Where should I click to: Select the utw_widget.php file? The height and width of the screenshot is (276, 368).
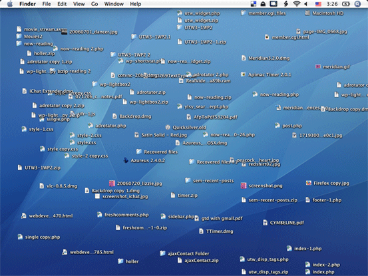click(x=198, y=13)
